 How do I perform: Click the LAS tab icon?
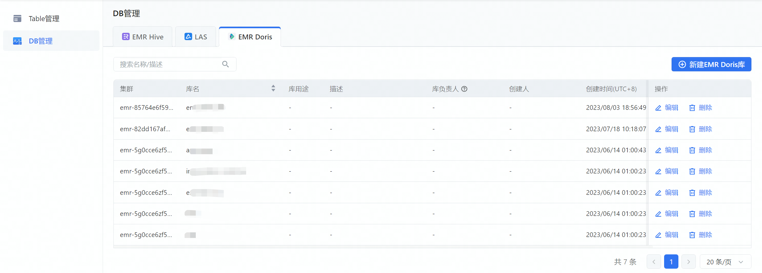point(188,37)
